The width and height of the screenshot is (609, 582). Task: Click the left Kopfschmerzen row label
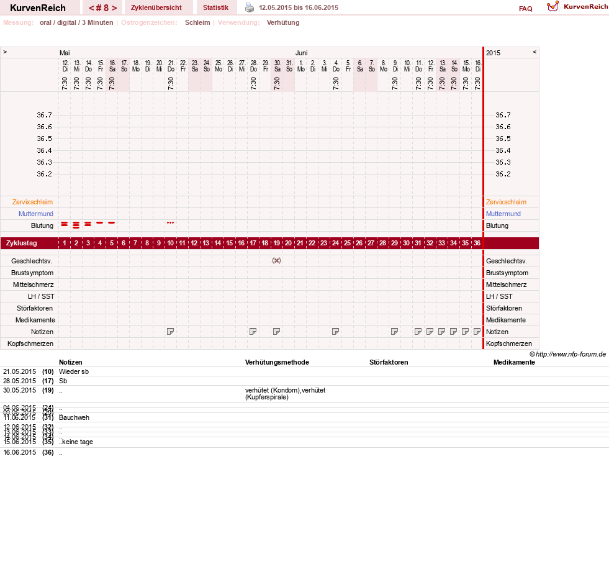[x=30, y=343]
